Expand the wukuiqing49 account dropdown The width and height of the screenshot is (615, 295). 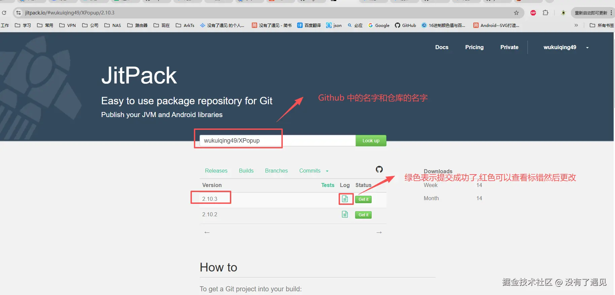[566, 47]
